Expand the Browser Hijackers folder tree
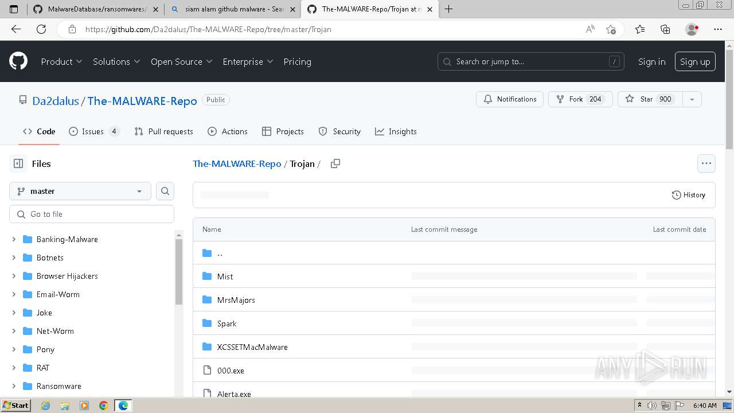This screenshot has width=734, height=413. pyautogui.click(x=14, y=276)
